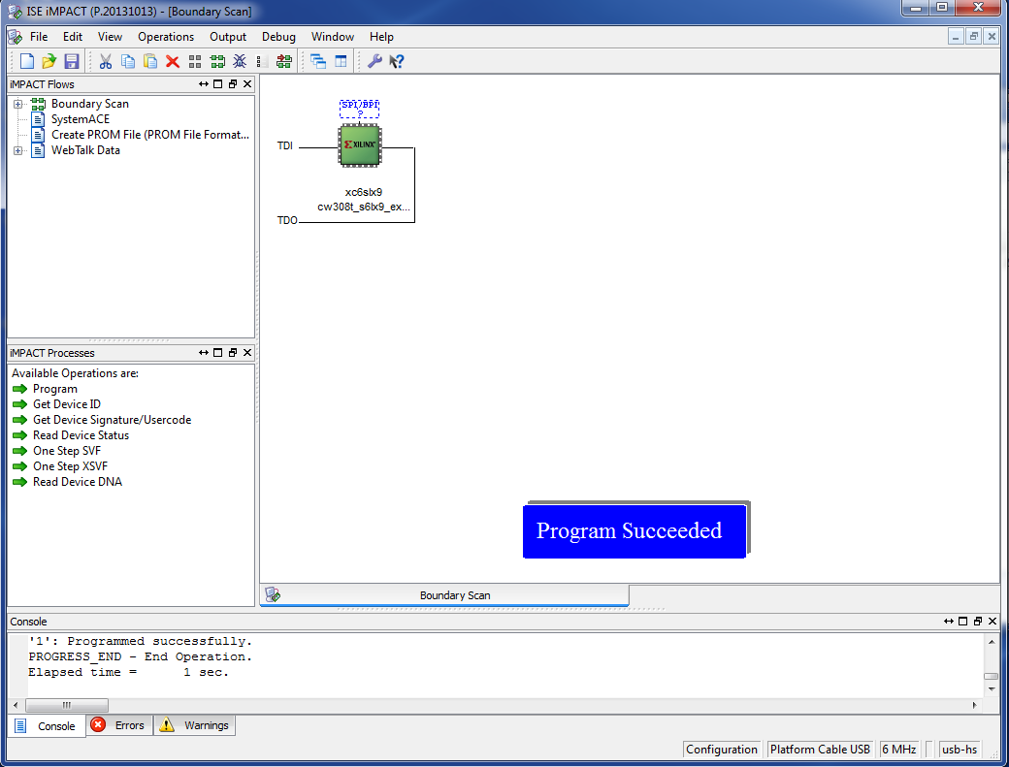This screenshot has height=767, width=1009.
Task: Click the 6 MHz status field
Action: pos(899,749)
